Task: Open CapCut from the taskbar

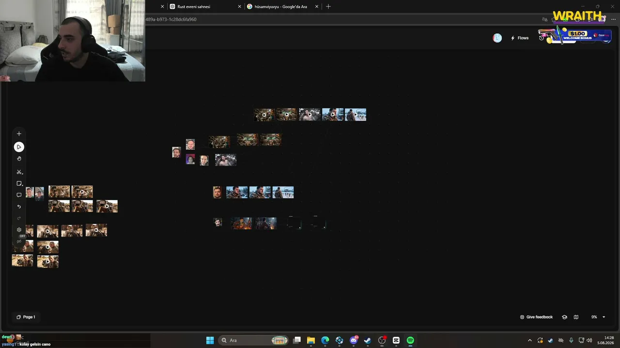Action: pos(396,340)
